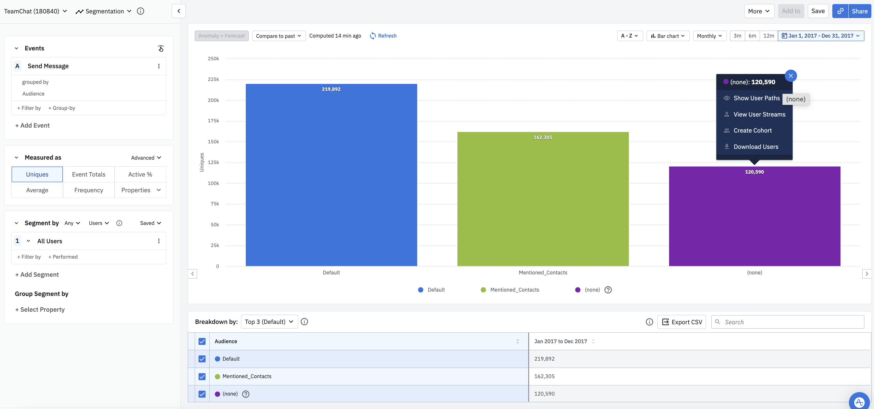The image size is (874, 409).
Task: Expand the Compare to past dropdown
Action: pyautogui.click(x=278, y=36)
